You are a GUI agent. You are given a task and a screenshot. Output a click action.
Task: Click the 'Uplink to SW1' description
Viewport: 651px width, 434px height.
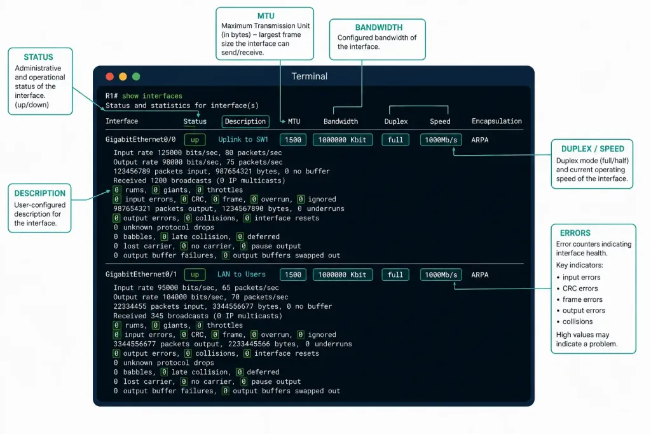(243, 139)
